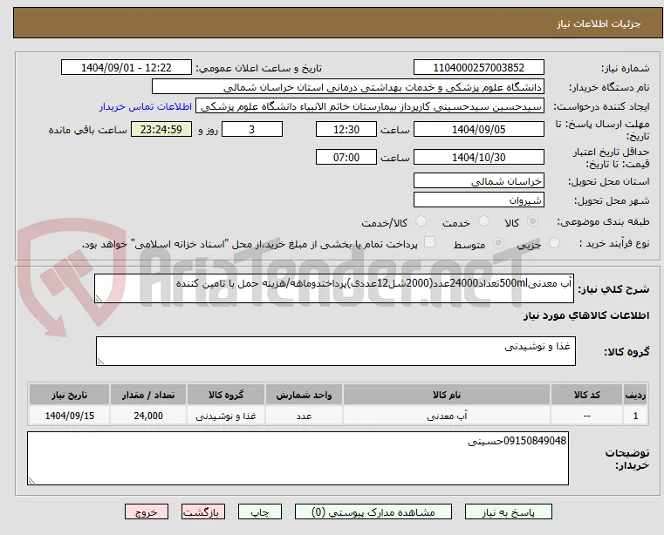The width and height of the screenshot is (664, 535).
Task: Click the واحد شمارش column header
Action: [x=304, y=395]
